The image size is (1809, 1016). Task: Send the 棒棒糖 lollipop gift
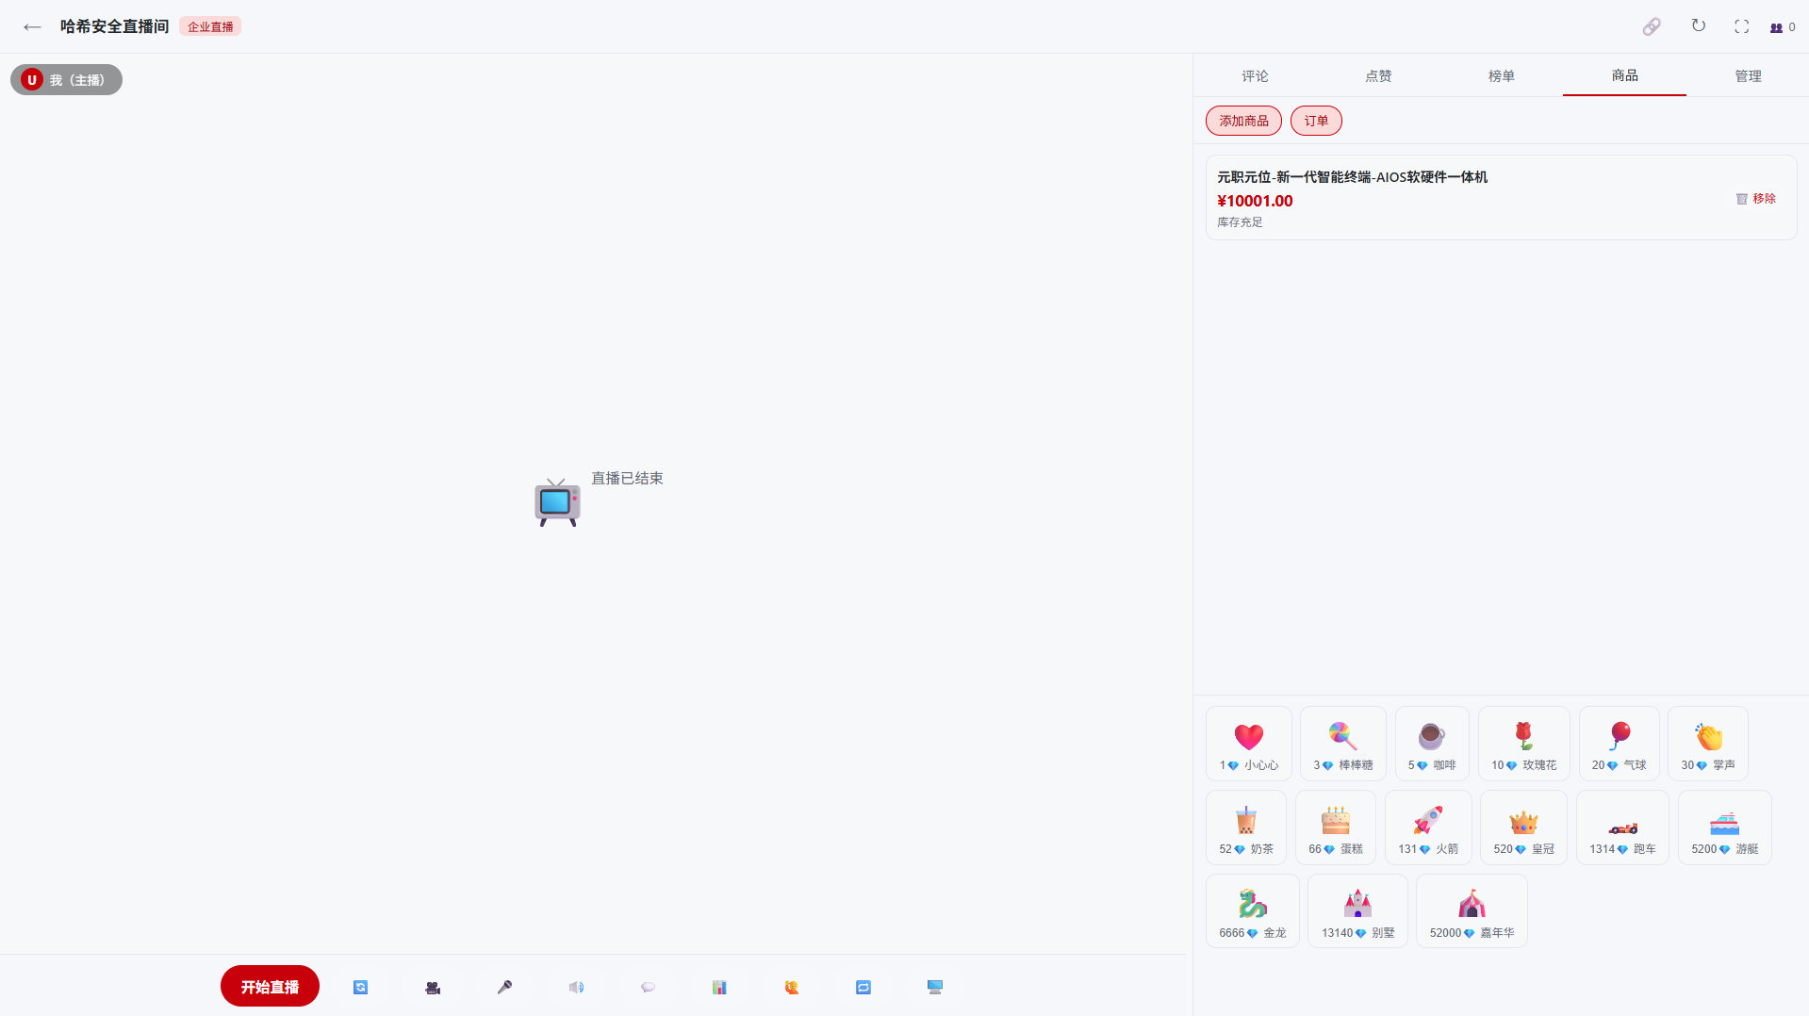(x=1342, y=744)
